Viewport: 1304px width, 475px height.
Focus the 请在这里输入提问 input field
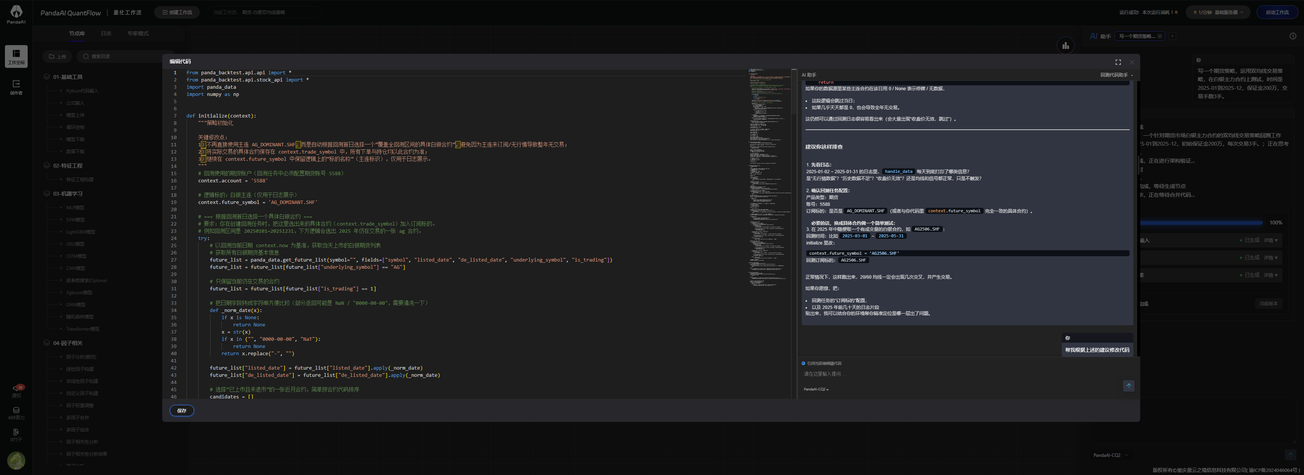tap(962, 374)
